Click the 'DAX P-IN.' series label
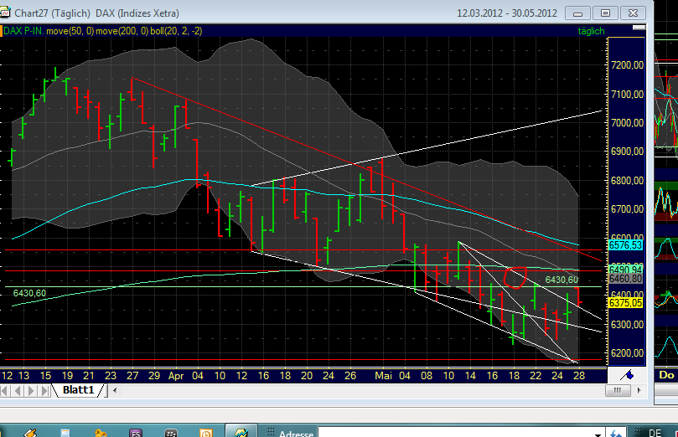This screenshot has width=678, height=437. click(x=23, y=31)
